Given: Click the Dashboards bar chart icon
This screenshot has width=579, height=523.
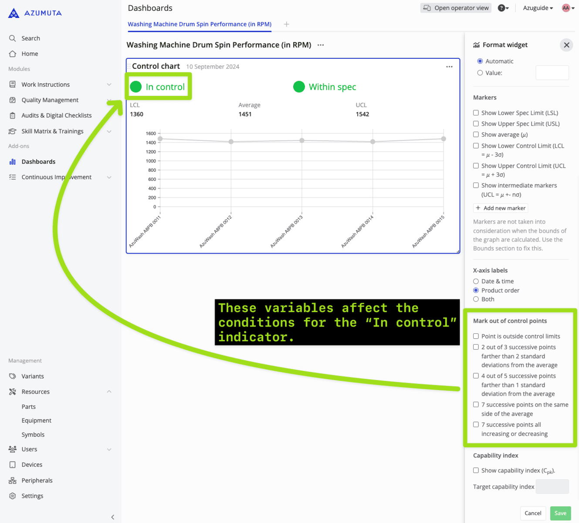Looking at the screenshot, I should [13, 162].
